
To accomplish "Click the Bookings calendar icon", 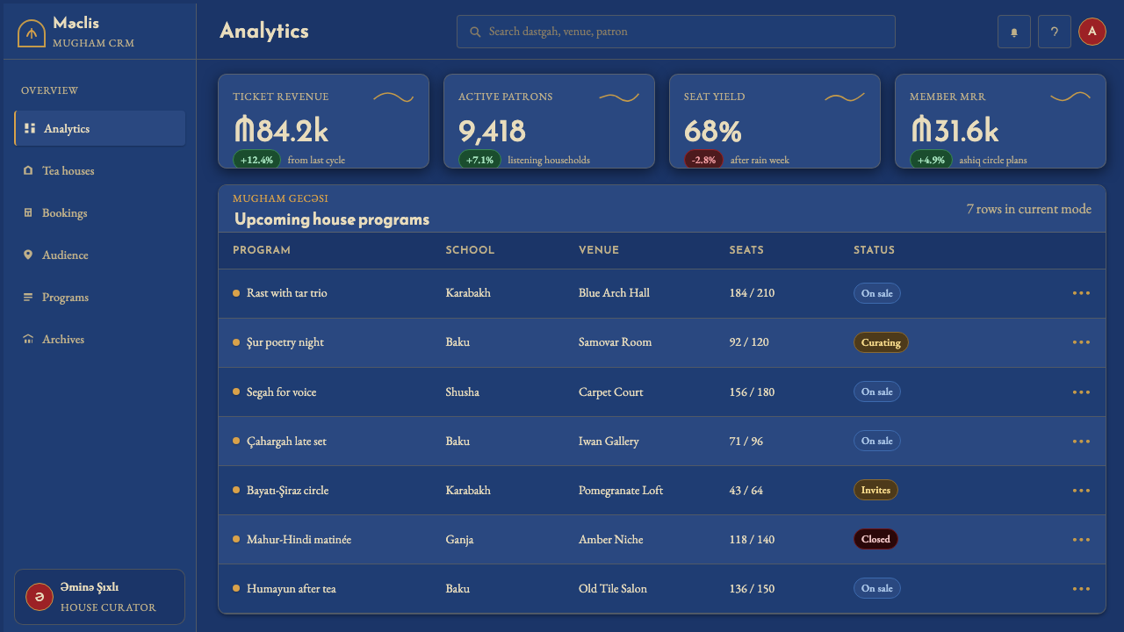I will [x=28, y=213].
